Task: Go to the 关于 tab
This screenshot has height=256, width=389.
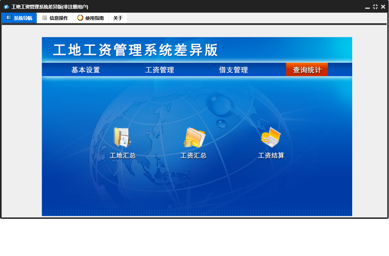Action: [118, 18]
